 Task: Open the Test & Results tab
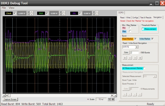point(146,18)
